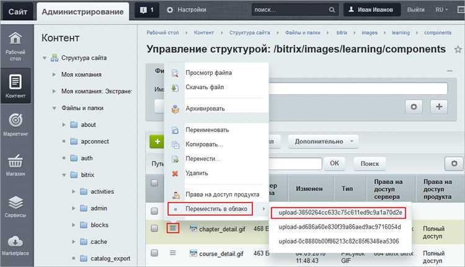The width and height of the screenshot is (465, 267).
Task: Select upload-3850264cc633c75c611ed9c9a1a70d2e storage
Action: pos(340,212)
